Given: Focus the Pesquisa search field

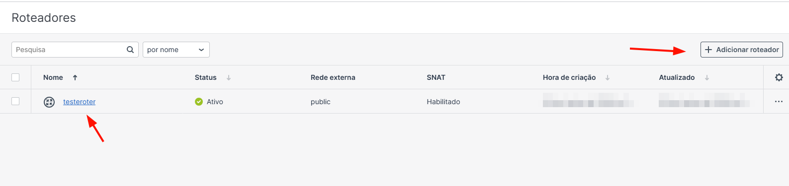Looking at the screenshot, I should [x=69, y=50].
